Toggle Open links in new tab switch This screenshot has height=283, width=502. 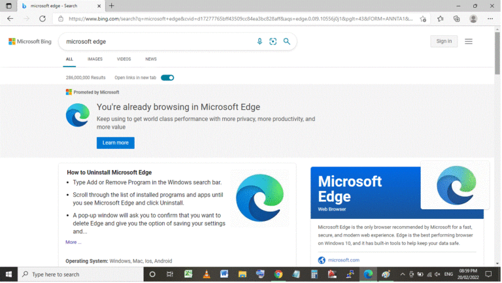167,78
